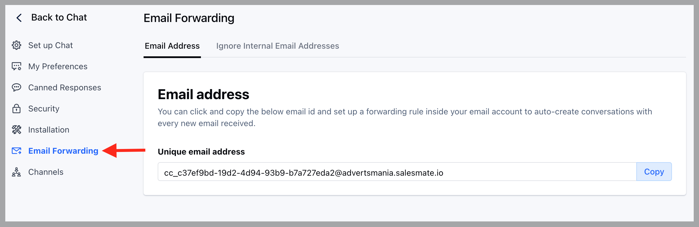
Task: Switch to the Email Address tab
Action: pyautogui.click(x=172, y=46)
